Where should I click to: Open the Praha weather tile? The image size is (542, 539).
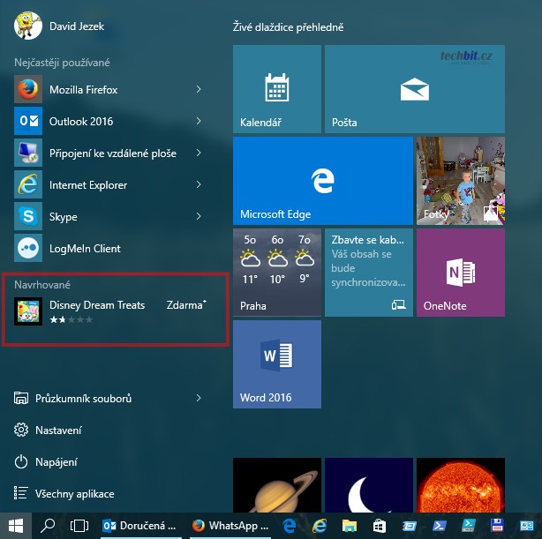(277, 273)
